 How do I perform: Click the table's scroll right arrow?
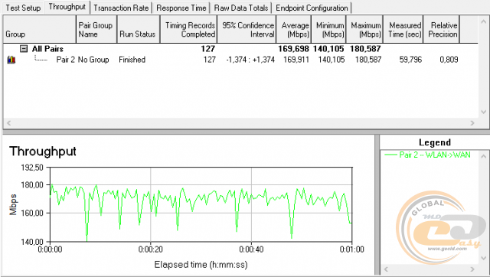(472, 123)
